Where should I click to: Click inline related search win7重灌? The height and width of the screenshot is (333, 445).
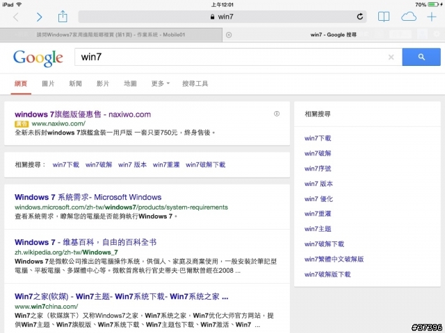[166, 165]
